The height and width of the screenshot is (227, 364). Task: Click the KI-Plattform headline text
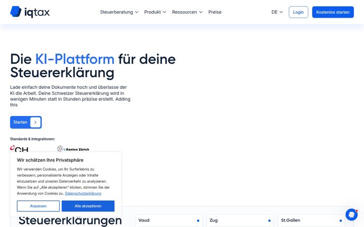point(75,59)
